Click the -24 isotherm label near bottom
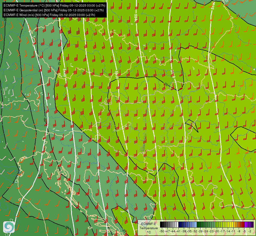This screenshot has width=256, height=236. (67, 228)
